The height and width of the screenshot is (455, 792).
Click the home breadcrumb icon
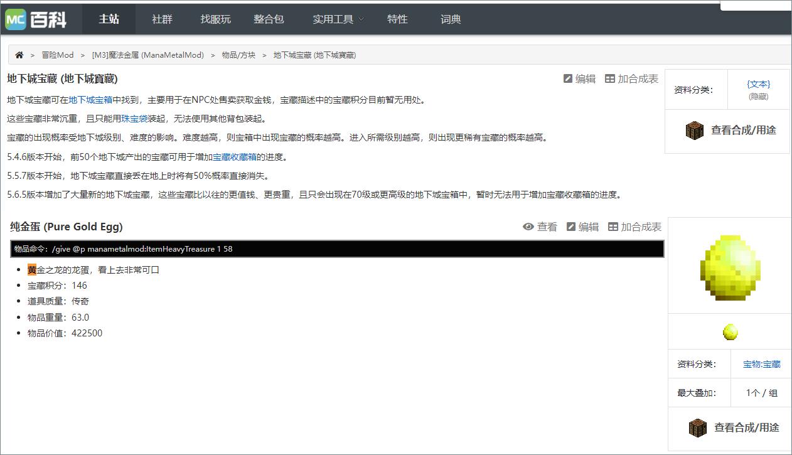pos(19,55)
